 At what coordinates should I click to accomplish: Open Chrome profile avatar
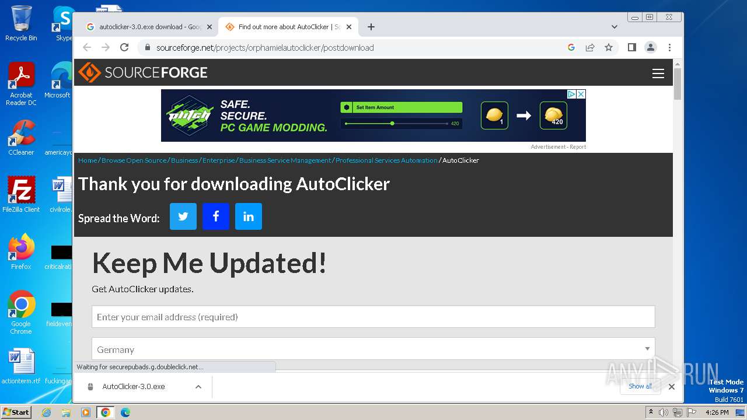(x=651, y=47)
